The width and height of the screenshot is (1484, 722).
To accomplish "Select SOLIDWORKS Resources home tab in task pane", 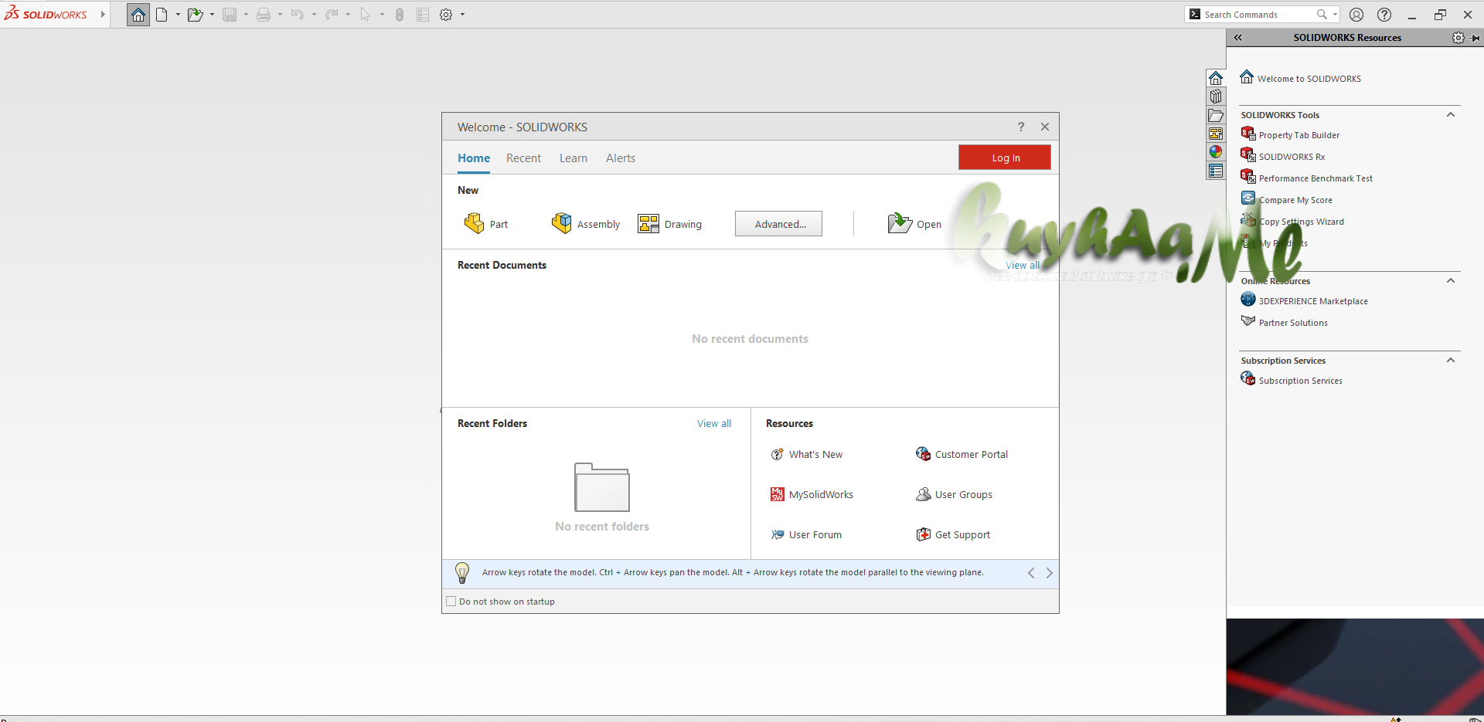I will (x=1216, y=78).
